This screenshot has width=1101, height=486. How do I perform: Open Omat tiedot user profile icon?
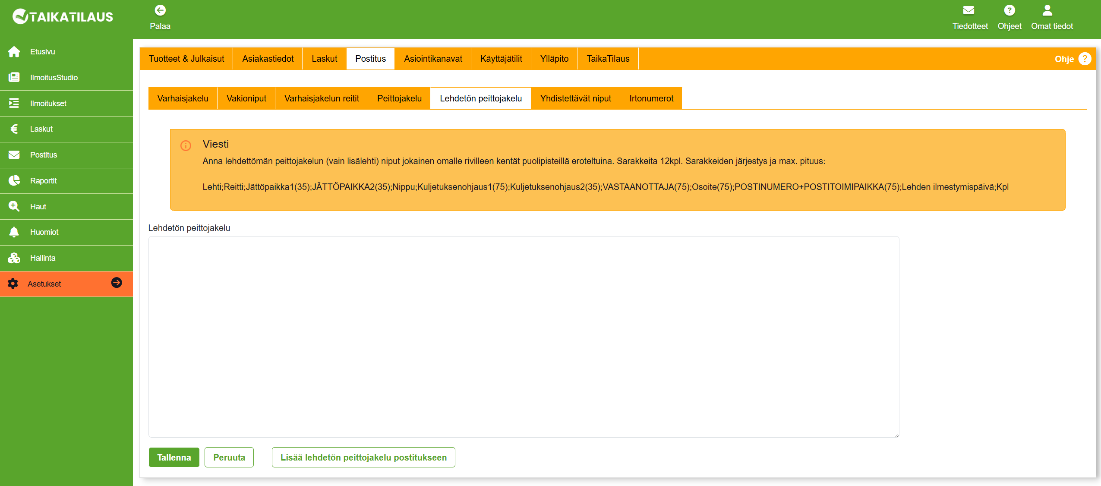1047,10
